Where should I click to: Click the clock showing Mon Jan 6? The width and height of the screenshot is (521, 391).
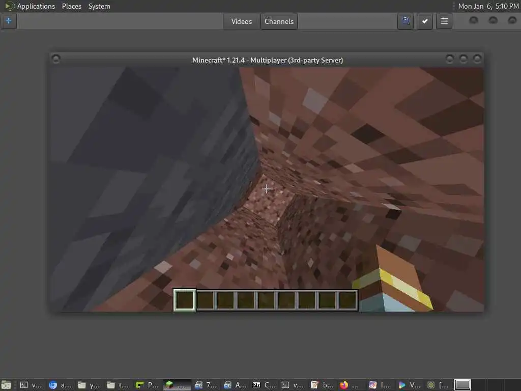click(x=488, y=6)
